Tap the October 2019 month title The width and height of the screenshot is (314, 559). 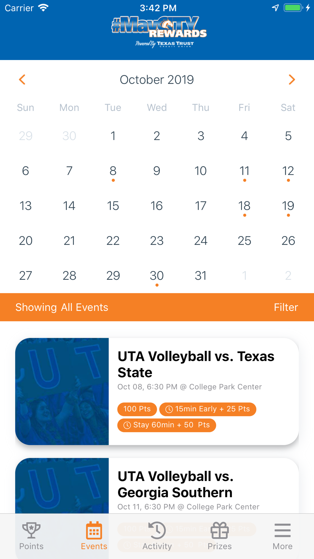pyautogui.click(x=157, y=80)
